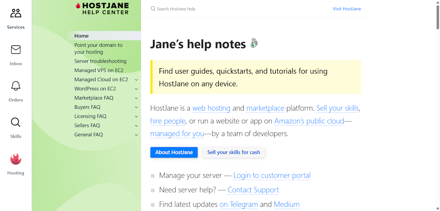This screenshot has width=440, height=211.
Task: Click Sell your skills for cash button
Action: pyautogui.click(x=234, y=152)
